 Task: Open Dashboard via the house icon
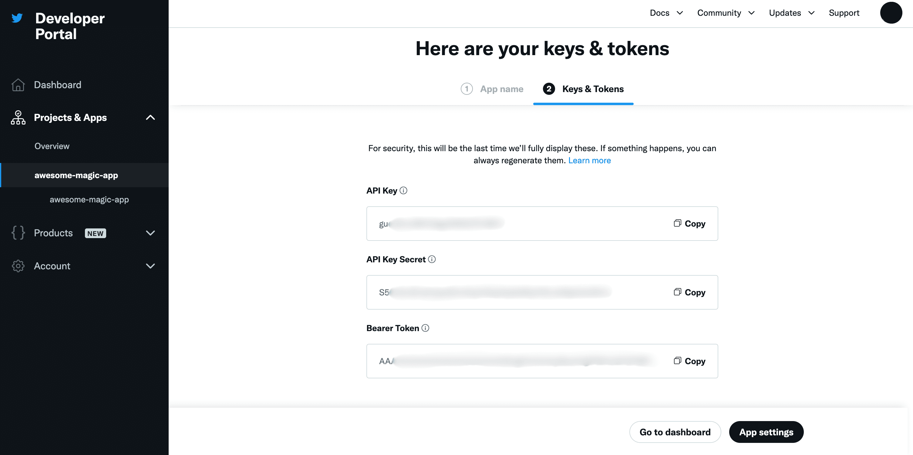(18, 85)
